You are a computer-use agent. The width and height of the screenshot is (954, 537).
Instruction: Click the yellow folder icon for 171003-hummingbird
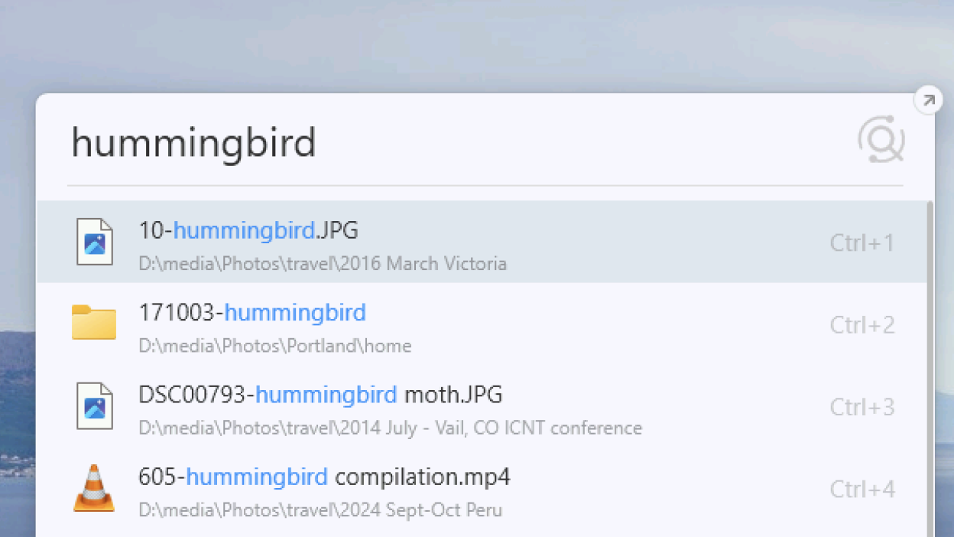click(94, 323)
